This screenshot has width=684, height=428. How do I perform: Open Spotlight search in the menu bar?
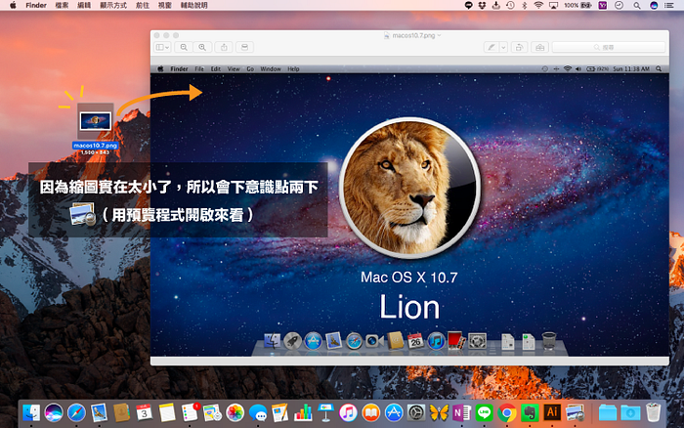637,5
